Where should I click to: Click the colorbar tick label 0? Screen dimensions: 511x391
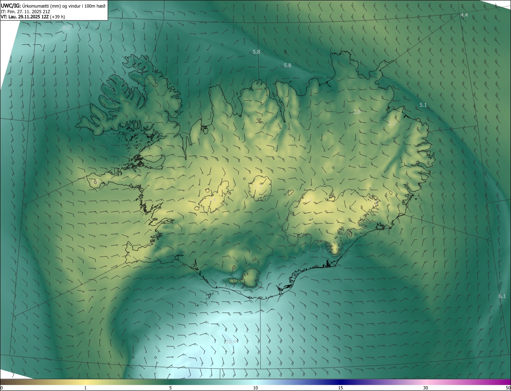point(2,388)
